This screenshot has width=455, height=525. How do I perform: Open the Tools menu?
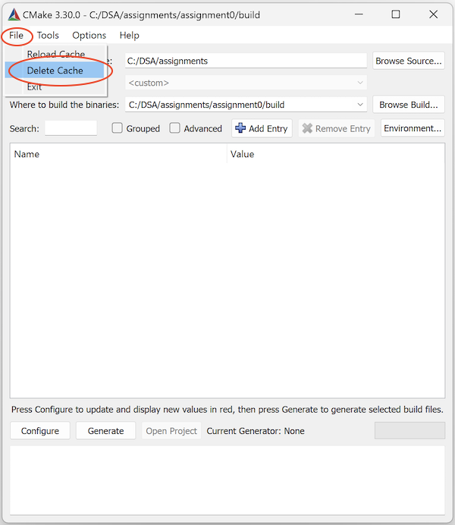click(x=48, y=35)
